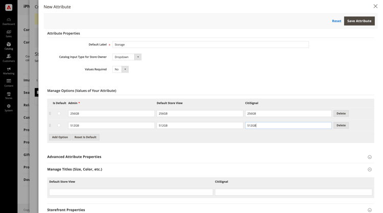Click the Attribute Properties heading
This screenshot has height=213, width=383.
coord(63,33)
